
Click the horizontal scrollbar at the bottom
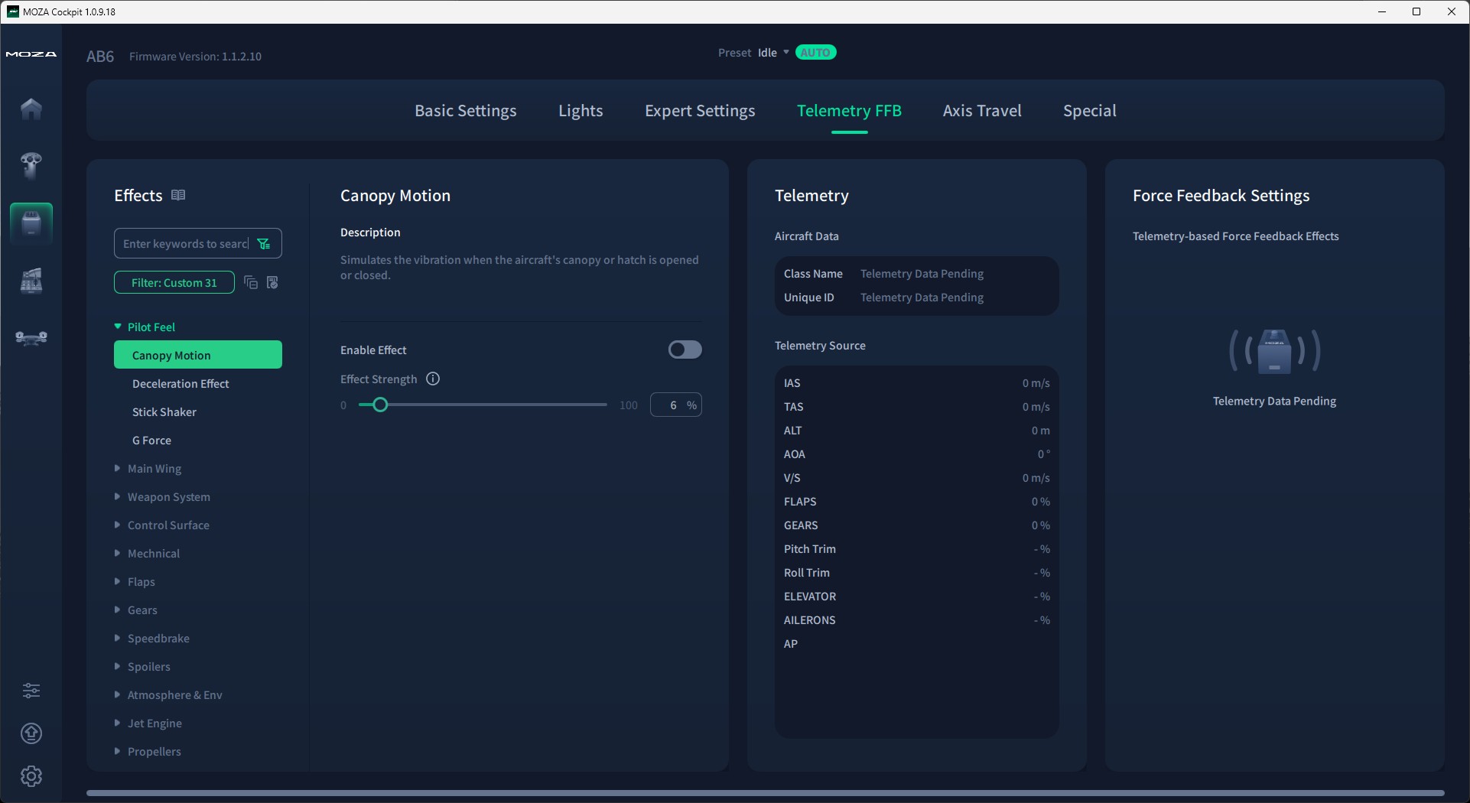point(765,793)
